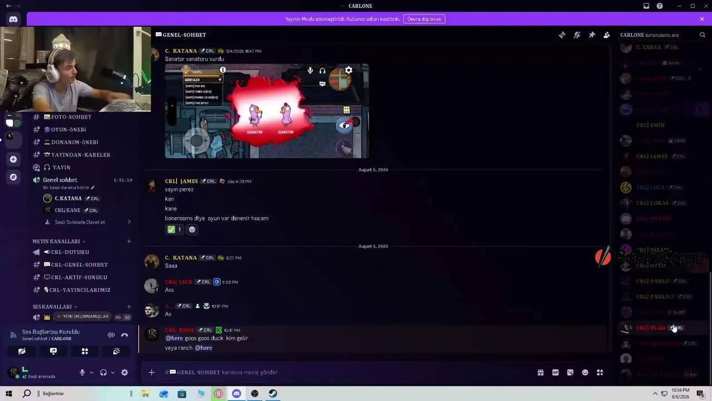Click the search magnifier icon

pos(703,35)
